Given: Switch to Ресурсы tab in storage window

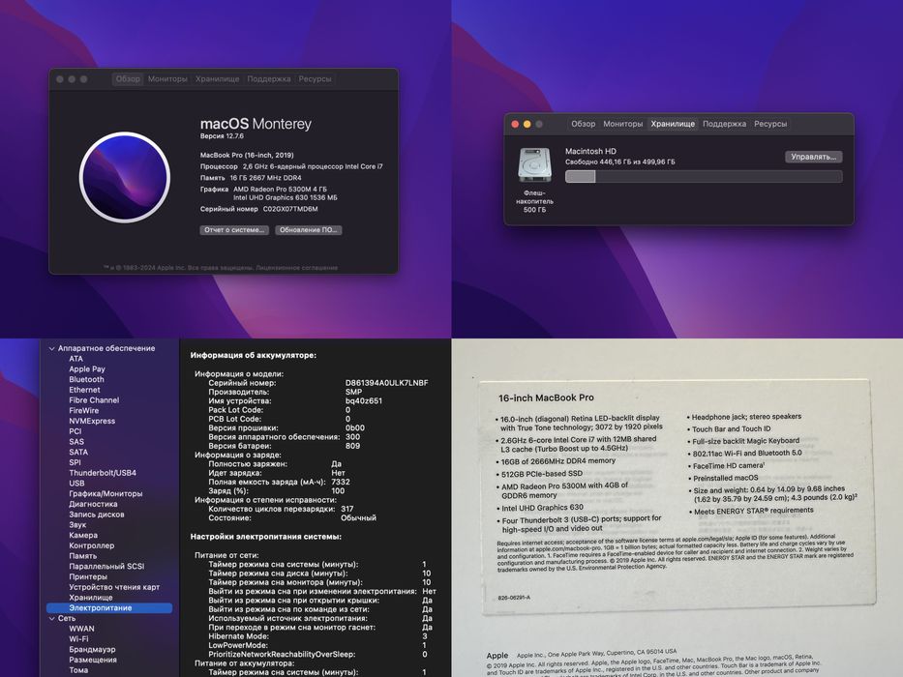Looking at the screenshot, I should (x=770, y=124).
